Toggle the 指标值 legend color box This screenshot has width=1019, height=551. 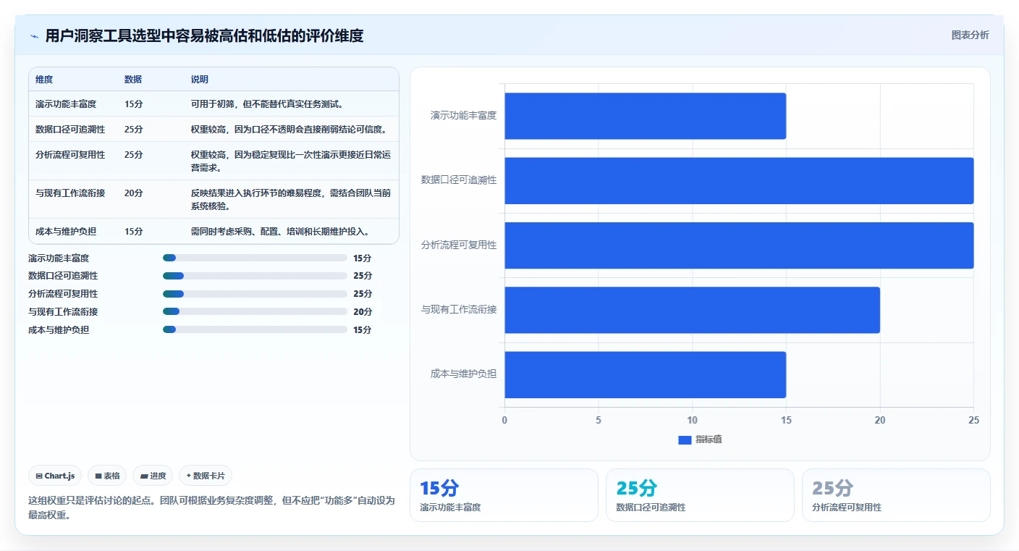[x=685, y=440]
